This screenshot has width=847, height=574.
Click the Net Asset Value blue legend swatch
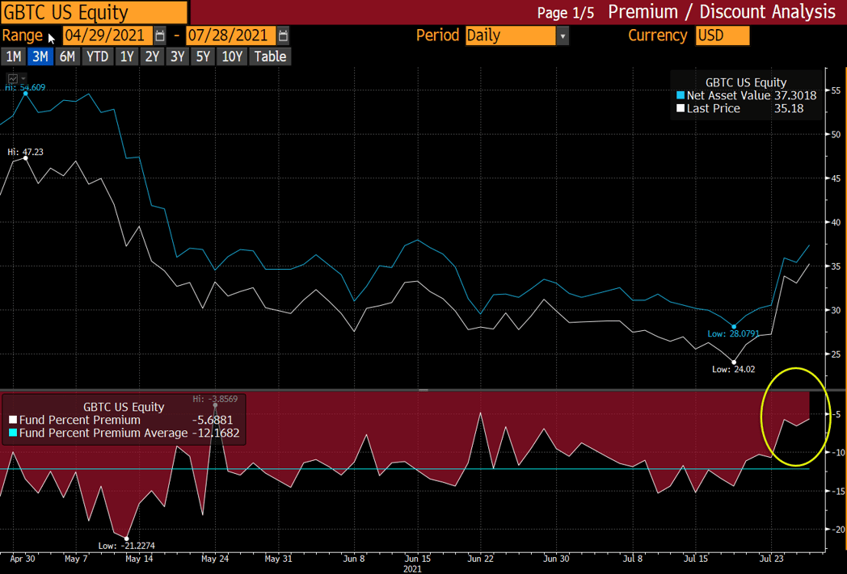click(681, 95)
